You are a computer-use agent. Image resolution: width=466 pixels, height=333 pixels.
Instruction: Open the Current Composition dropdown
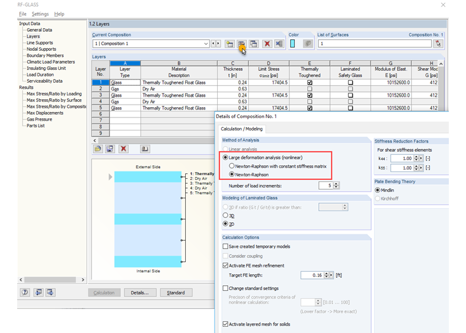coord(206,43)
